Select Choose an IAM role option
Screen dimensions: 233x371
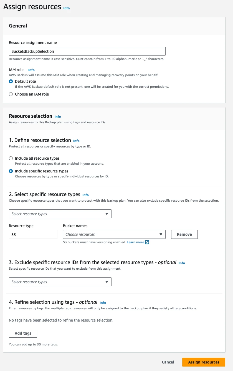11,94
